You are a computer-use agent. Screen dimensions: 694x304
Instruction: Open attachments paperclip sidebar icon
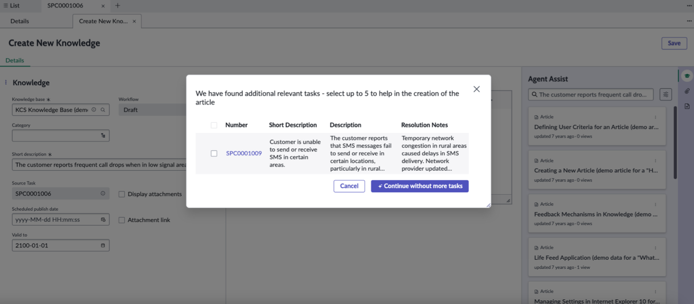tap(687, 91)
